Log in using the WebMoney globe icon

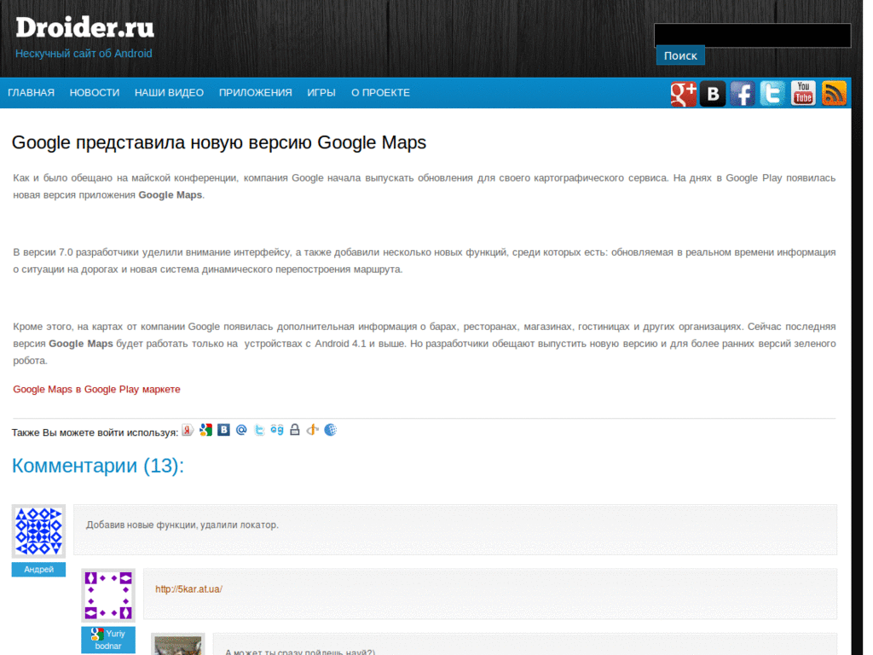point(330,430)
